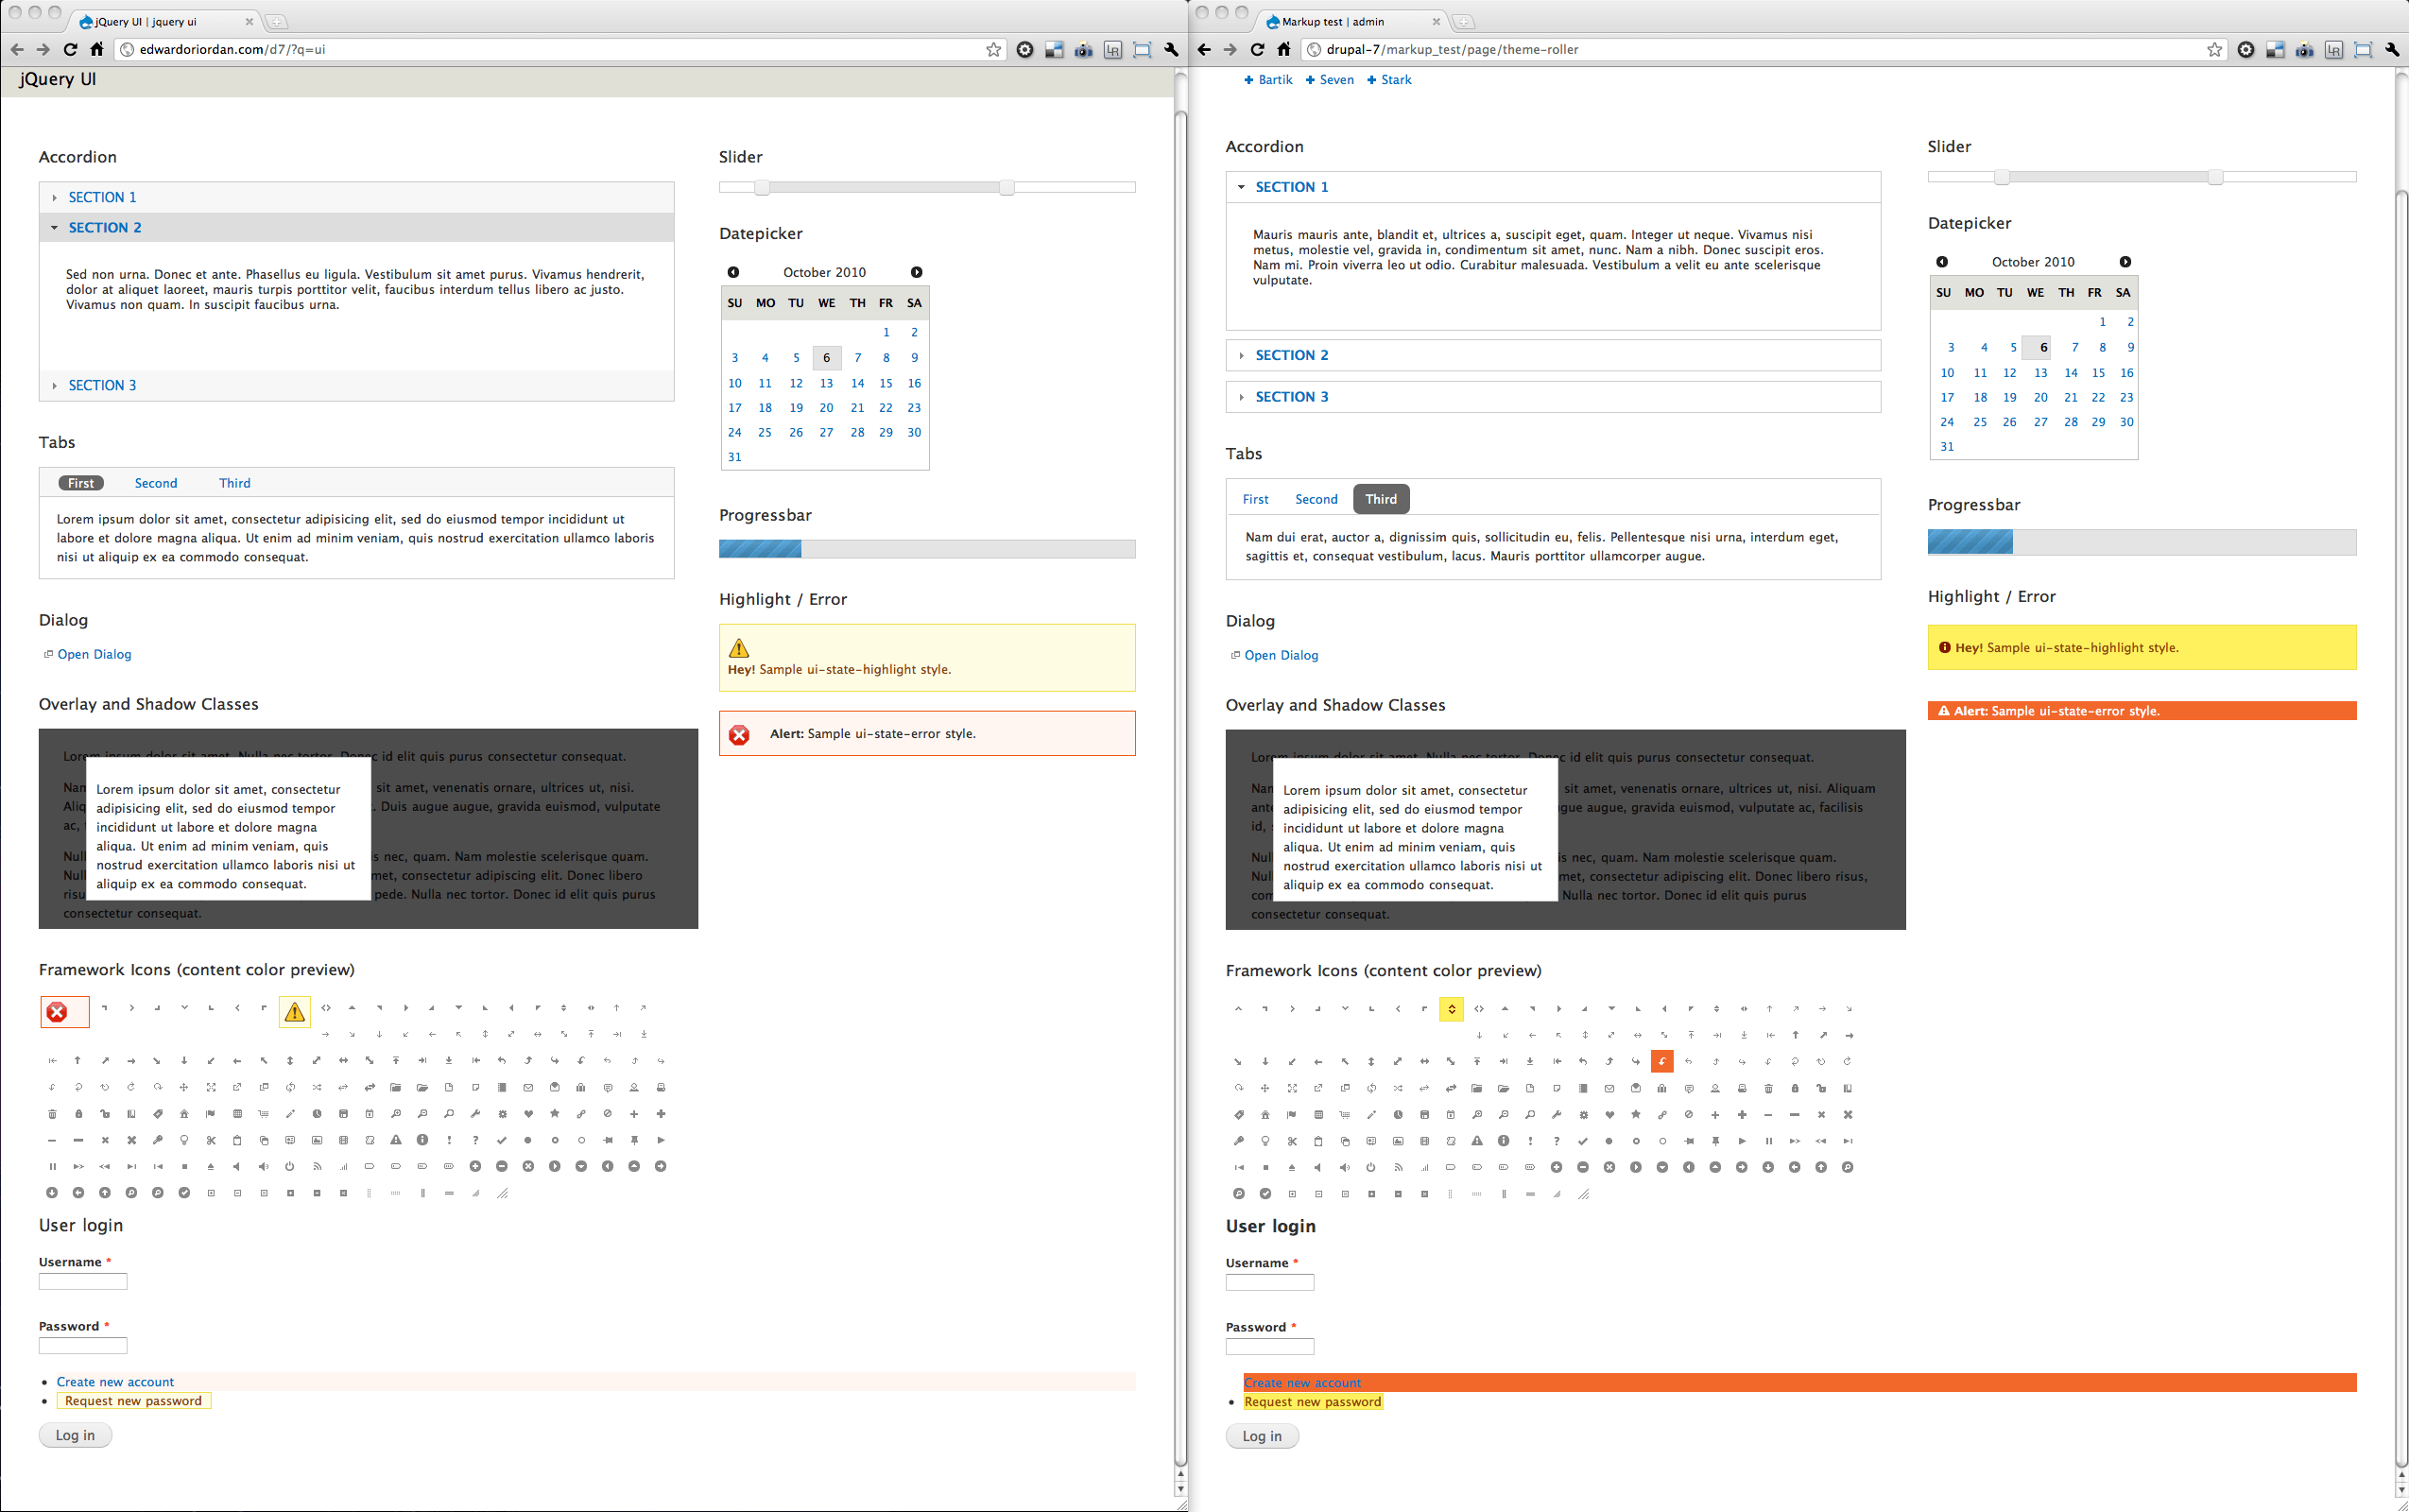Click inside the Username input field

[83, 1281]
